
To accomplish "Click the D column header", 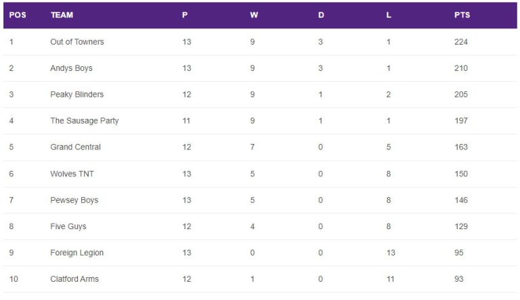I will (x=321, y=15).
